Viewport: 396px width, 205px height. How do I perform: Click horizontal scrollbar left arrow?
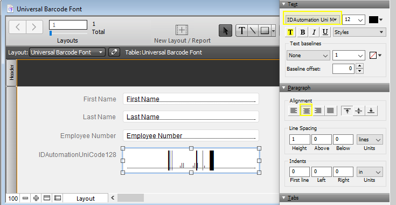pos(113,197)
